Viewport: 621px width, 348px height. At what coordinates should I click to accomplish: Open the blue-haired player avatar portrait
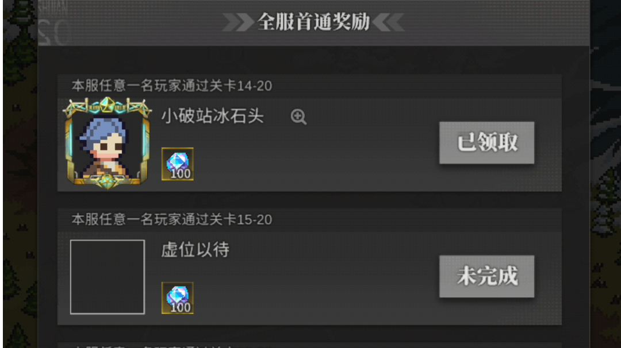pos(108,143)
